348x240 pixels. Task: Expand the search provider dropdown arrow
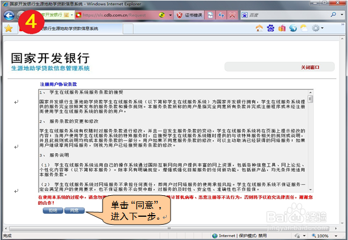click(x=342, y=15)
